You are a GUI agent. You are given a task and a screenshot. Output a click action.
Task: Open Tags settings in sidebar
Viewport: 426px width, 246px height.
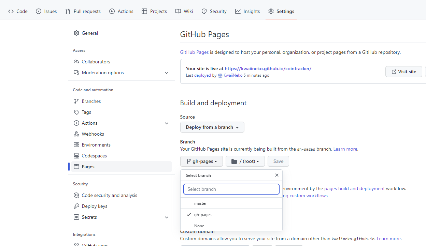pos(122,112)
